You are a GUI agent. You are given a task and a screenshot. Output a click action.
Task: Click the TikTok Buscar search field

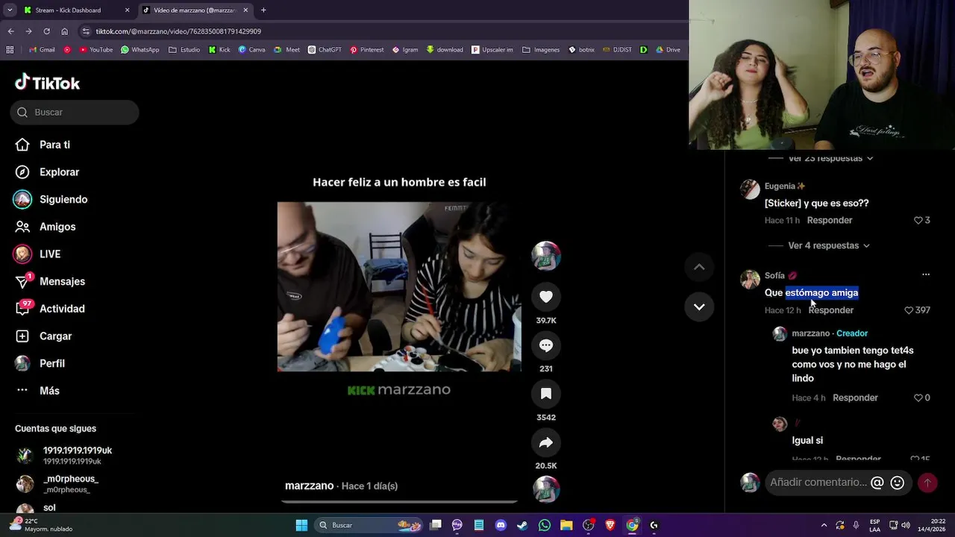[x=75, y=112]
